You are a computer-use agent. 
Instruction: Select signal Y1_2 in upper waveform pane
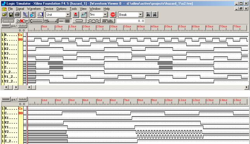coord(10,77)
